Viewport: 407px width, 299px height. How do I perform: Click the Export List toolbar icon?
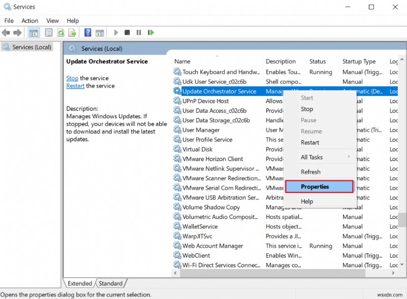click(72, 32)
